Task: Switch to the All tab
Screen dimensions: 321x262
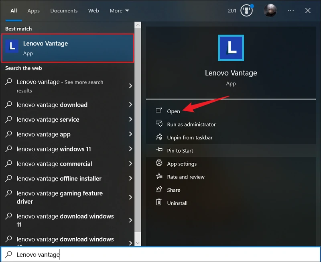Action: 14,11
